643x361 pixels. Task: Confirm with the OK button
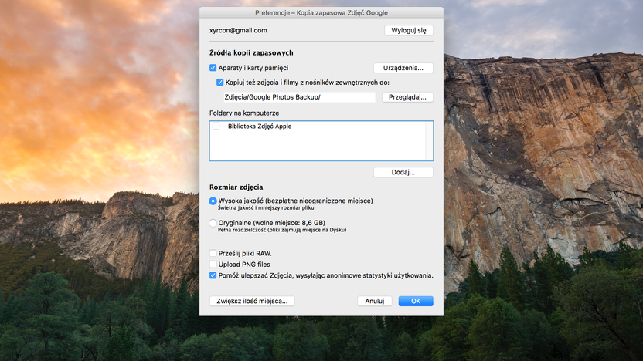tap(416, 301)
